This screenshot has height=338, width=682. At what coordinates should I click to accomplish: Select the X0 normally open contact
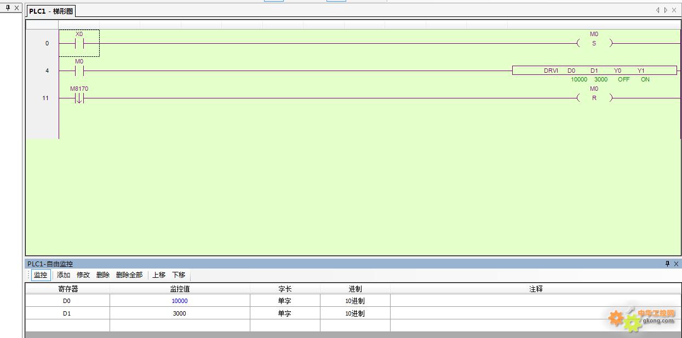pyautogui.click(x=79, y=43)
